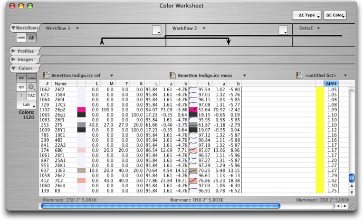Click the ΔE94 value 1.75
The width and height of the screenshot is (363, 221).
click(x=332, y=191)
